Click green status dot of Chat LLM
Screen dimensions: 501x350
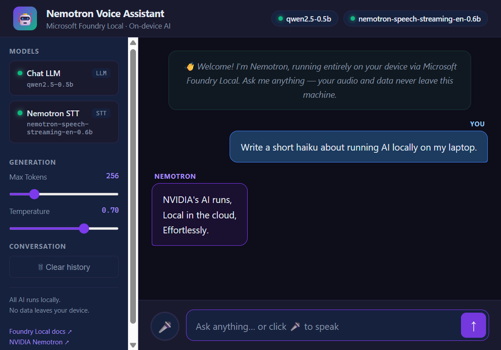pyautogui.click(x=20, y=73)
